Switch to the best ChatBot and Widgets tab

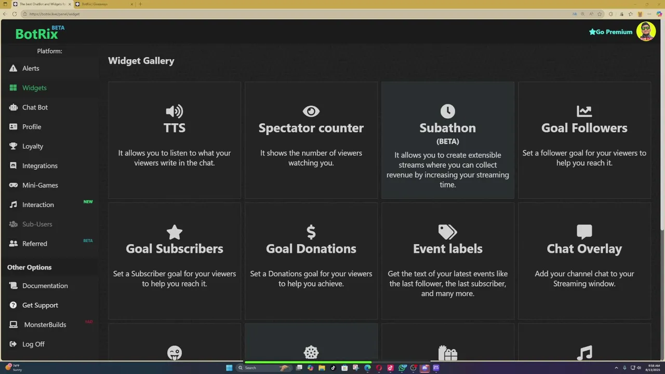(x=42, y=4)
